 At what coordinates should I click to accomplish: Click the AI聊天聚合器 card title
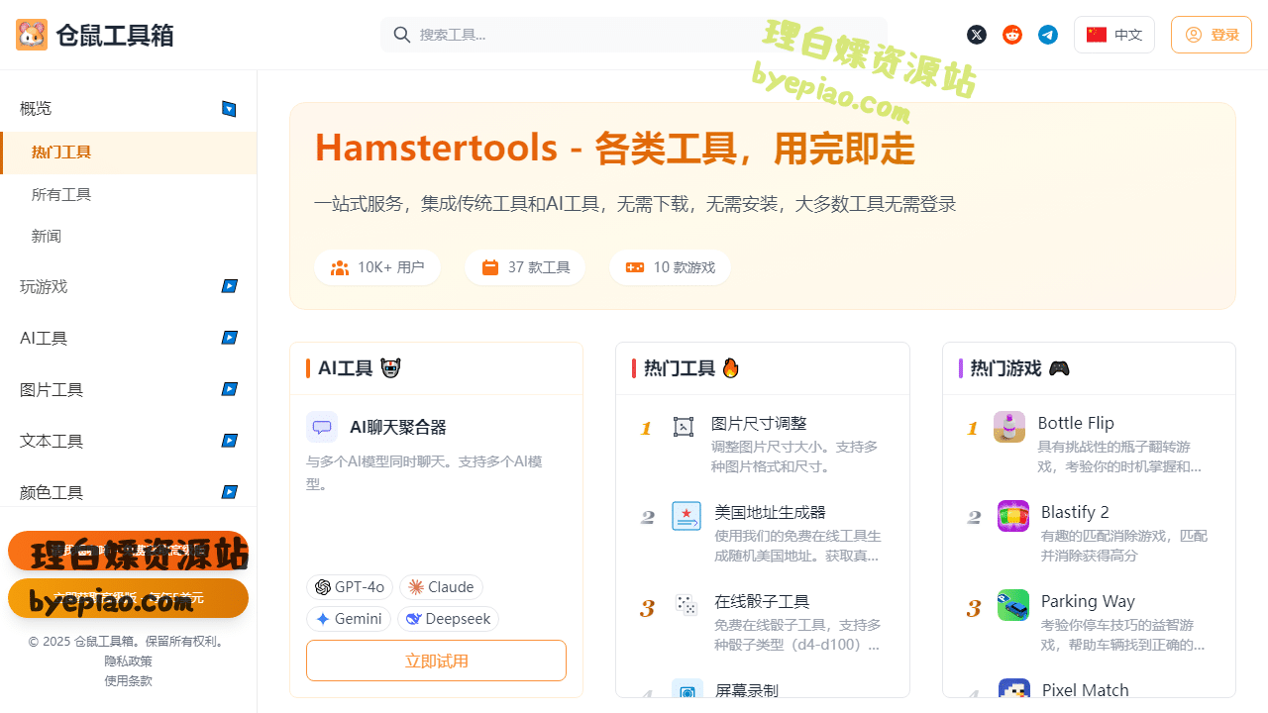tap(398, 428)
